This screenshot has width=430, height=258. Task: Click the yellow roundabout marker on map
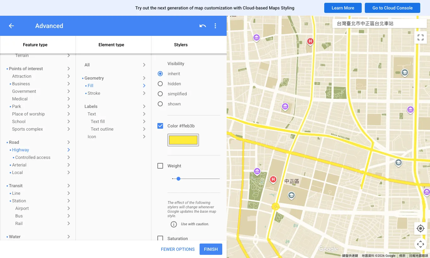[275, 207]
